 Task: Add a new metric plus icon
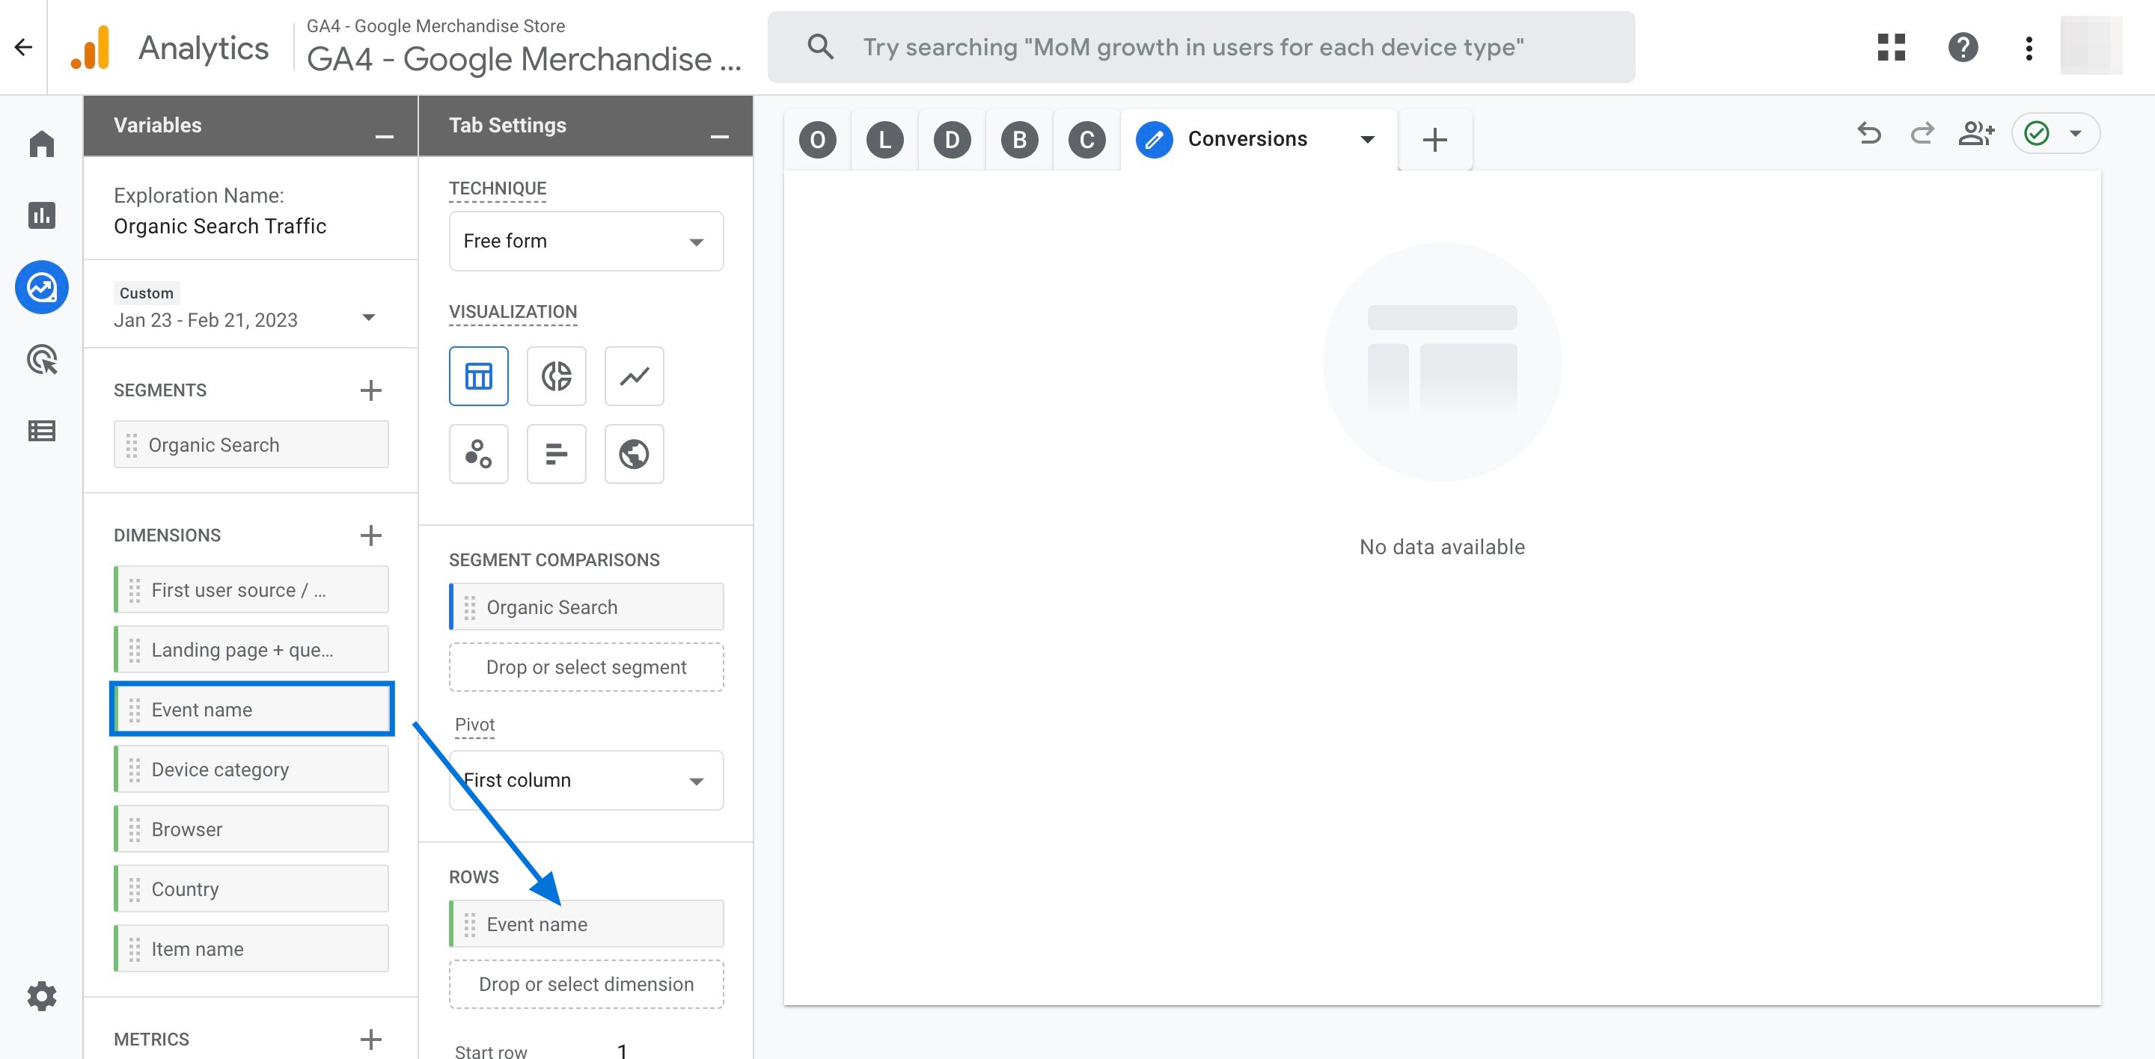370,1039
